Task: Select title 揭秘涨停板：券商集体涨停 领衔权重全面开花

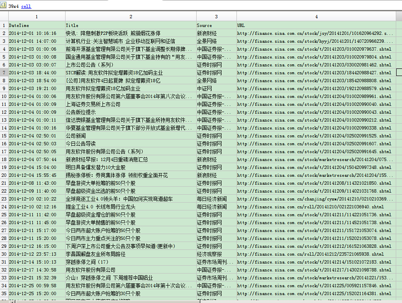Action: [131, 175]
